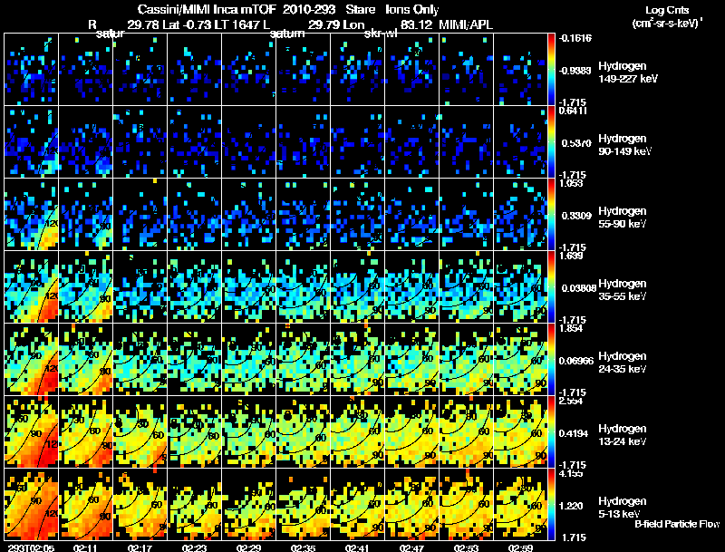Image resolution: width=725 pixels, height=552 pixels.
Task: Select the 149-227 keV panel at 02:17
Action: [x=140, y=70]
